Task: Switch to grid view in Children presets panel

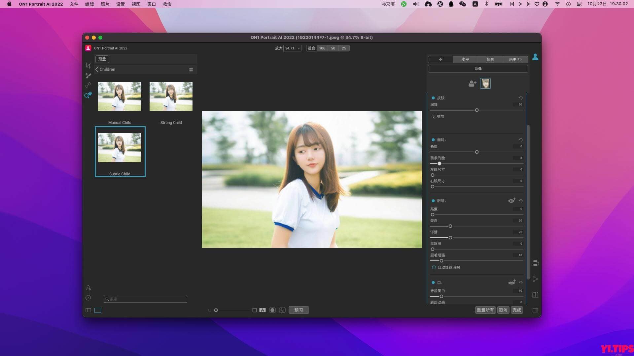Action: pos(191,69)
